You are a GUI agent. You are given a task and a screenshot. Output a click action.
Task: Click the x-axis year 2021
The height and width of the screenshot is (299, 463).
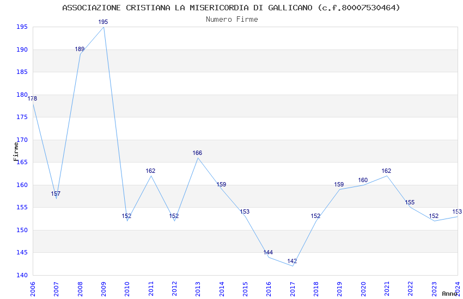click(387, 289)
